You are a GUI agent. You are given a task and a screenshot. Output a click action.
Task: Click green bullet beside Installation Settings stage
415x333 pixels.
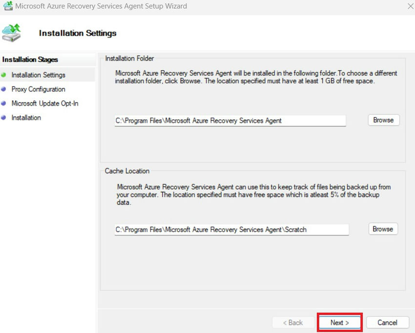pyautogui.click(x=4, y=75)
